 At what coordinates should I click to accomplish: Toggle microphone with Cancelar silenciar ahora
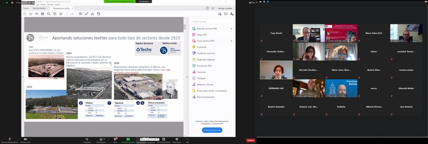click(10, 140)
